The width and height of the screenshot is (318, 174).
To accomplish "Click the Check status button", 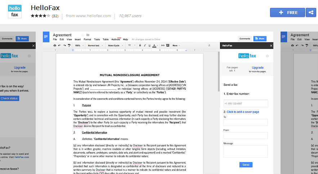I will [9, 98].
